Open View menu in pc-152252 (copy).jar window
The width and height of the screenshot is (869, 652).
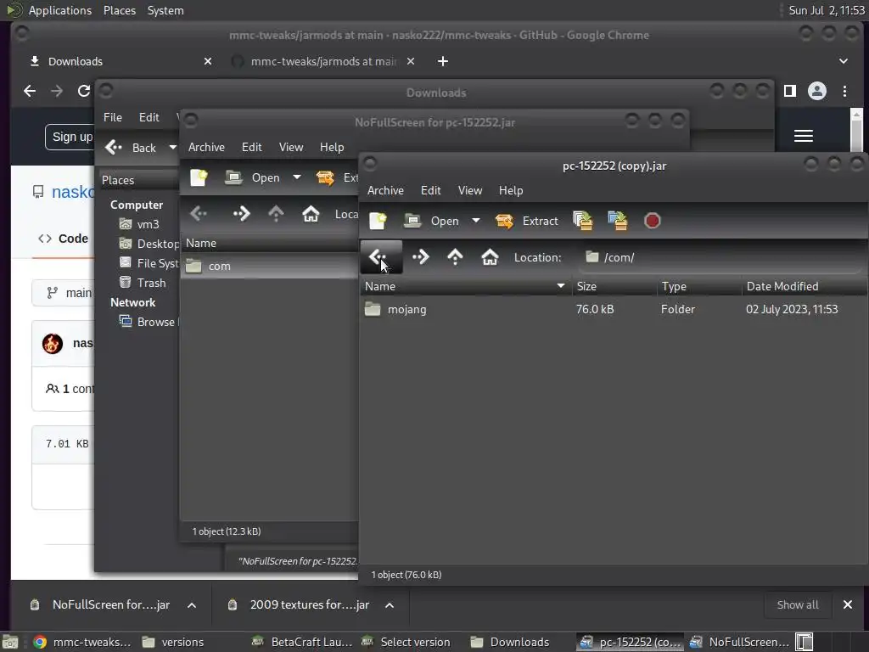pos(470,190)
